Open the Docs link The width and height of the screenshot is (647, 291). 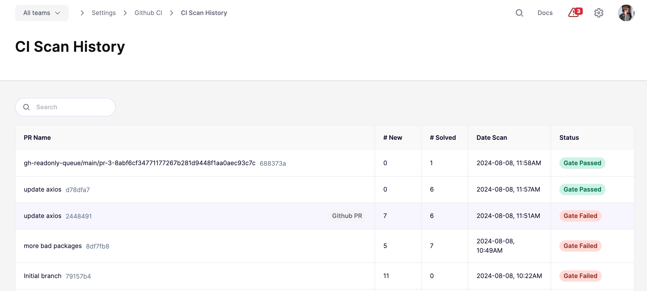(545, 13)
